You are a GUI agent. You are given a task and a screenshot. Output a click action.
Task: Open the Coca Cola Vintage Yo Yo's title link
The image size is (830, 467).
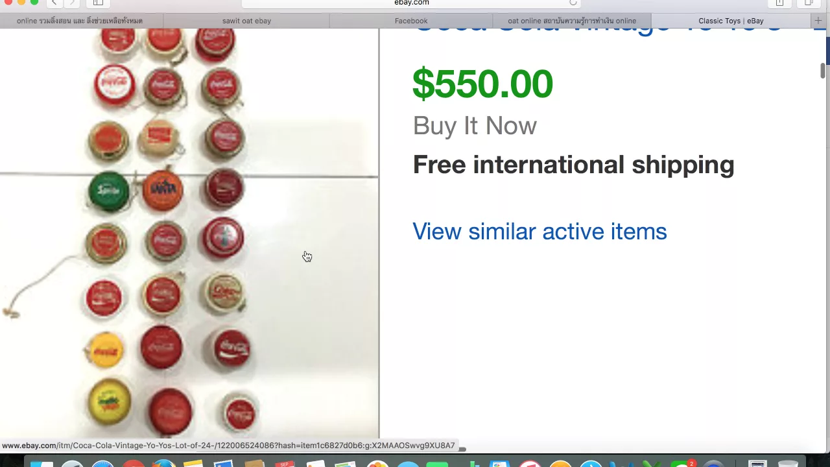click(x=597, y=30)
